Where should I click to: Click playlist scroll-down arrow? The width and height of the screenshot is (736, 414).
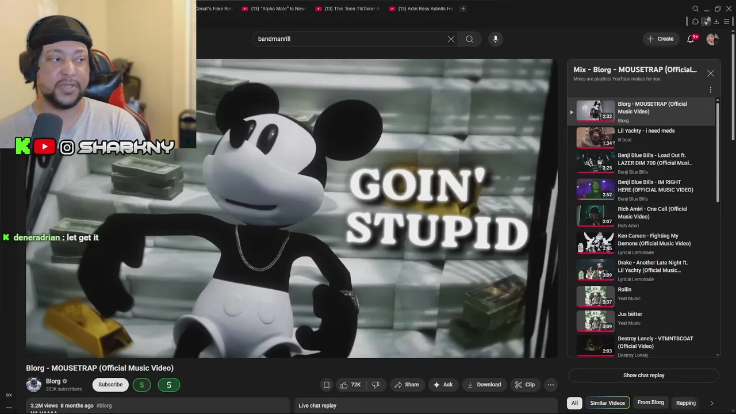718,355
